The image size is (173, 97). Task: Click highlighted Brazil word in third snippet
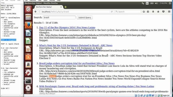pos(52,76)
